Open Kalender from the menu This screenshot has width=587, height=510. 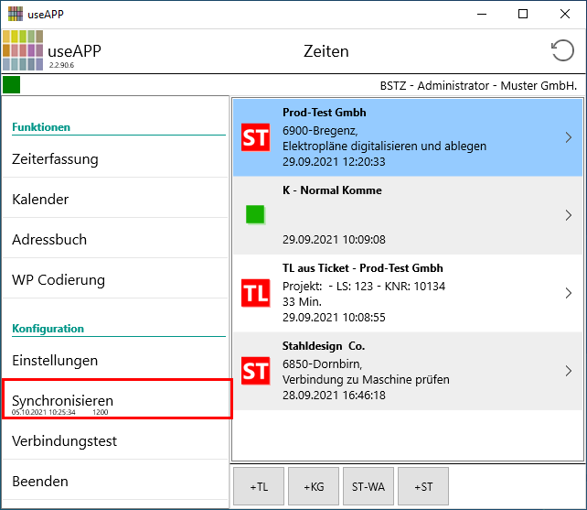(x=115, y=199)
